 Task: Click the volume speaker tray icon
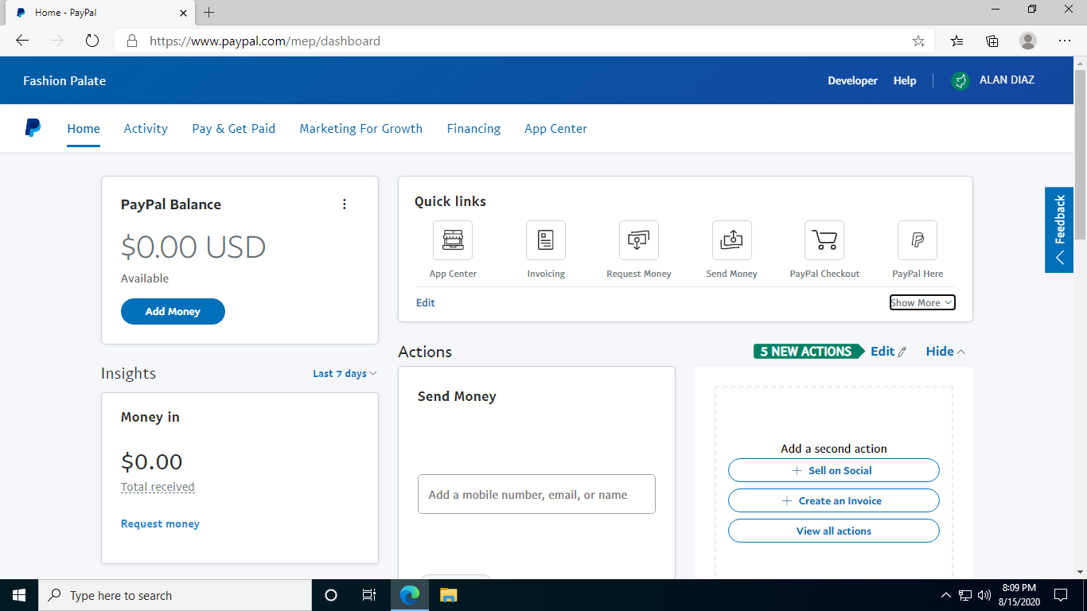pyautogui.click(x=984, y=595)
